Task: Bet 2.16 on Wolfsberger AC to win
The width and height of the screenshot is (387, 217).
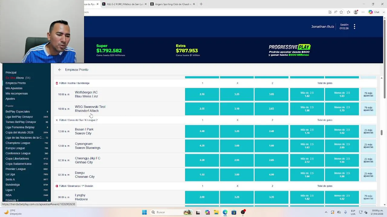Action: click(202, 94)
